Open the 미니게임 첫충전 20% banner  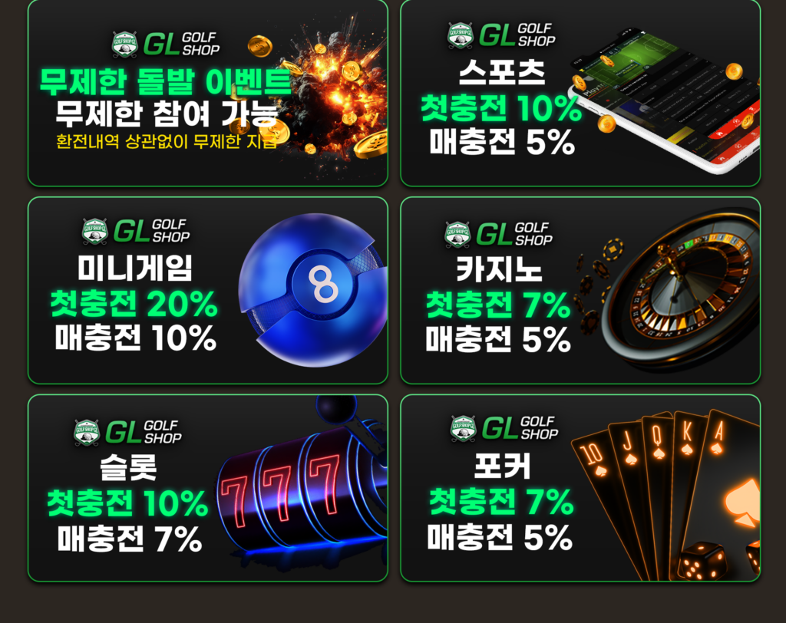tap(207, 291)
